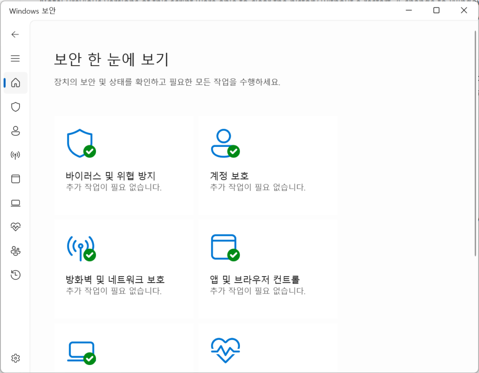Expand the hamburger navigation menu
479x373 pixels.
15,59
